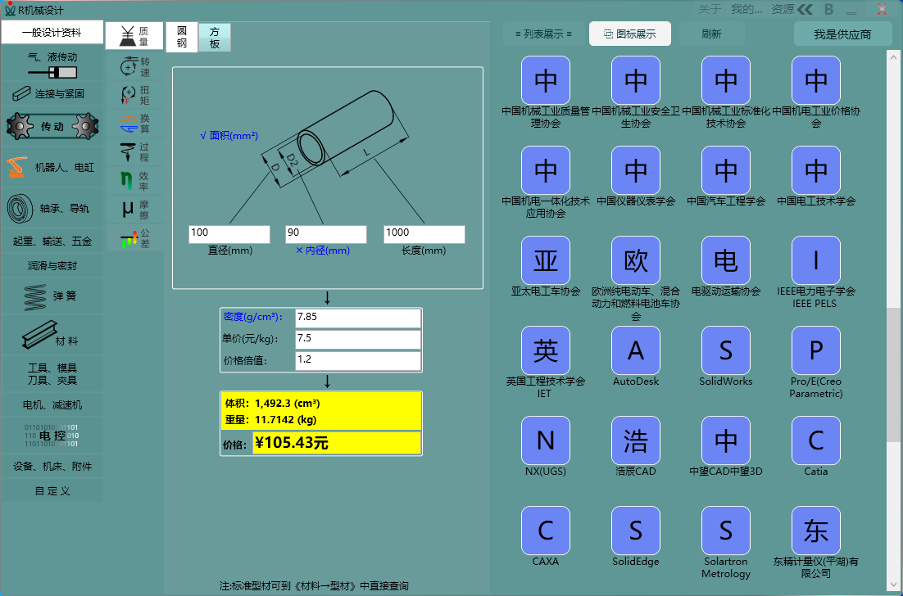Open the 公差 tolerance tool
The width and height of the screenshot is (903, 596).
[x=134, y=238]
